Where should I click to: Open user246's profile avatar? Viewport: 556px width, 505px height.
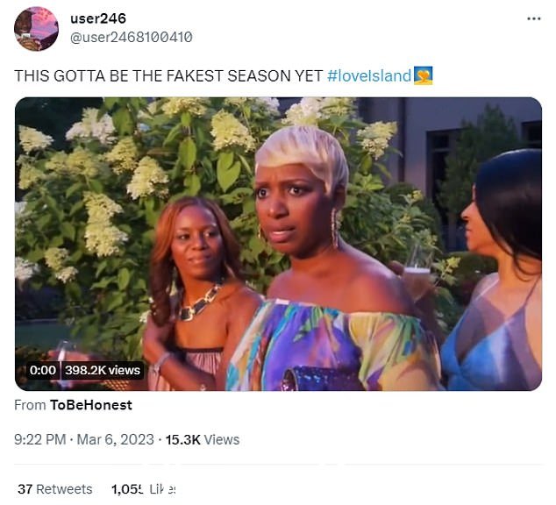pos(36,29)
